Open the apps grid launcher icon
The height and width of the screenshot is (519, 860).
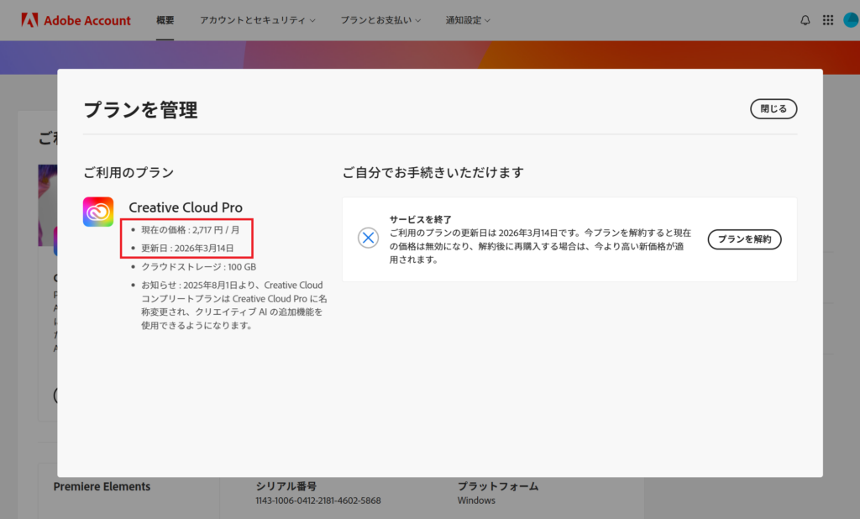click(x=828, y=20)
